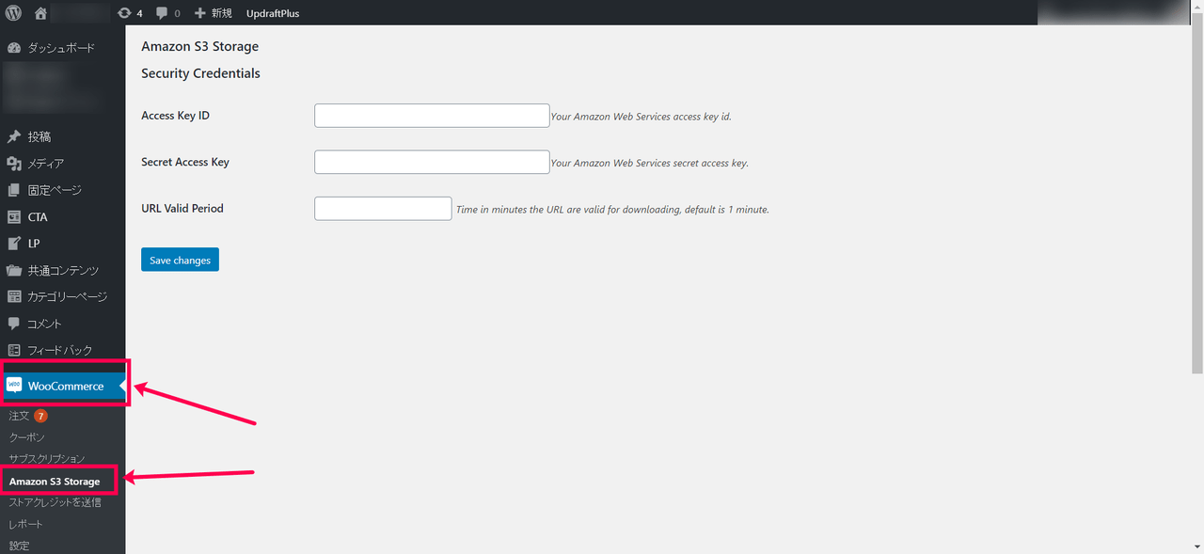
Task: Focus the Access Key ID field
Action: [432, 116]
